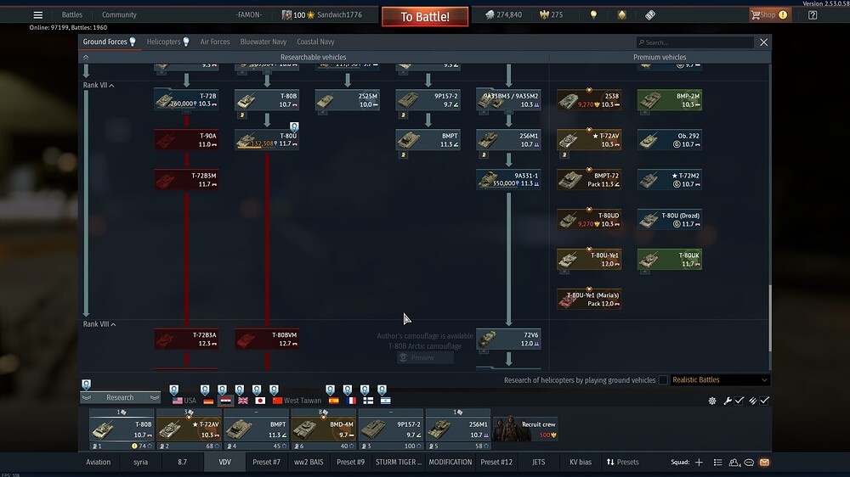
Task: Toggle the rightmost checkmark above crew slots
Action: click(765, 401)
